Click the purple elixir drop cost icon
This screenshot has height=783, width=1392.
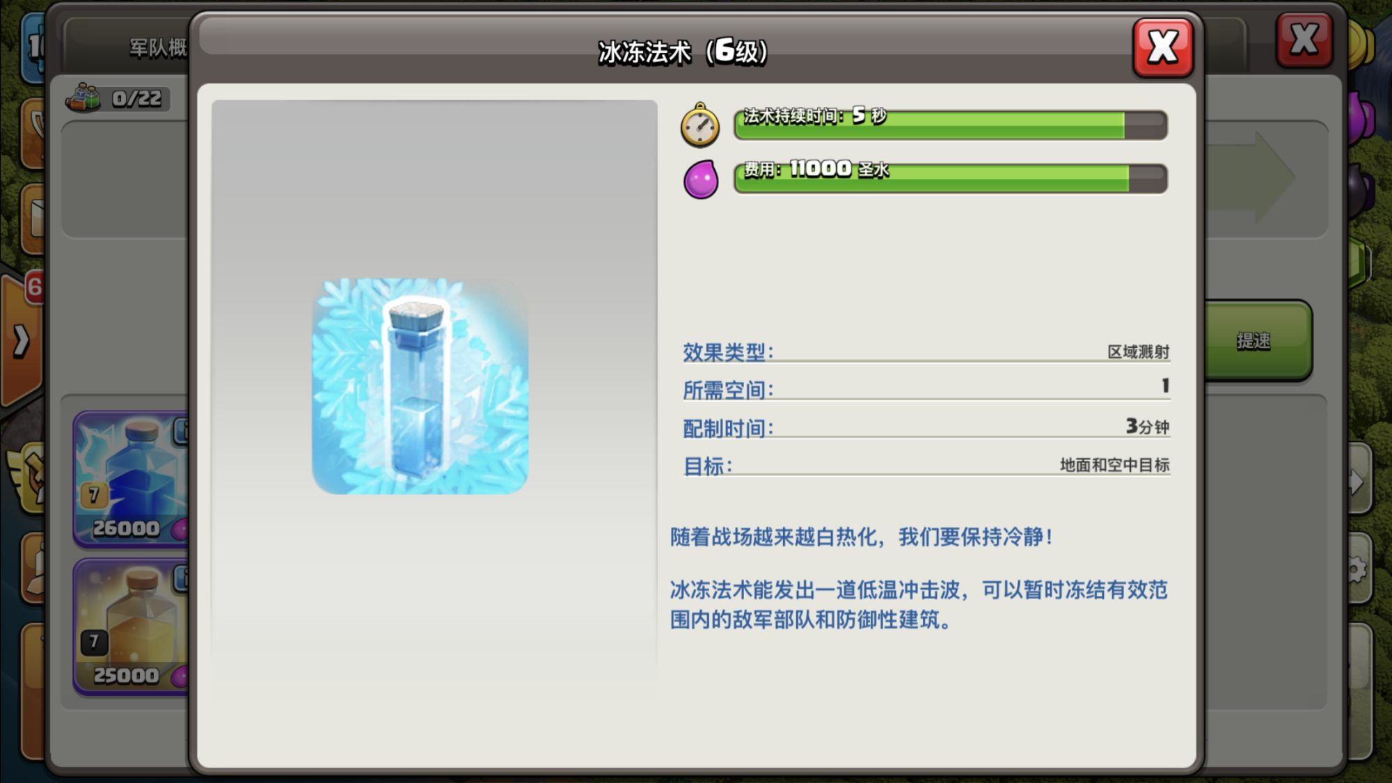(x=700, y=179)
